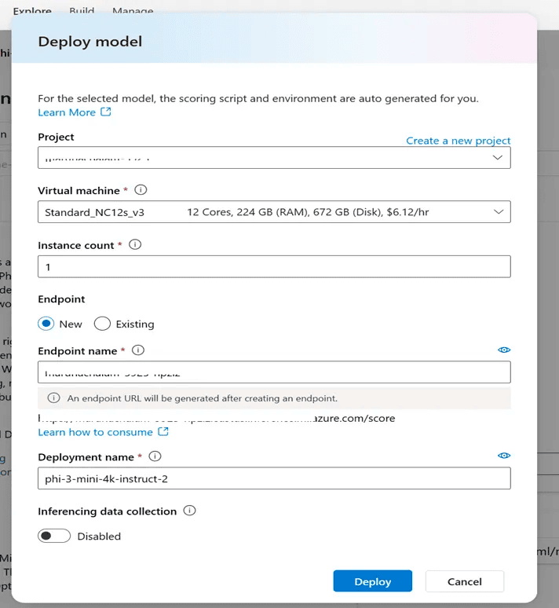Click the Deploy button

[x=373, y=581]
